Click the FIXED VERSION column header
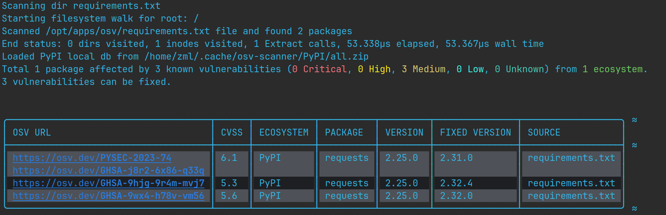Screen dimensions: 666x215 475,132
